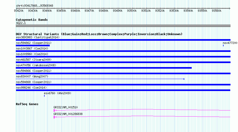
Task: Open the nsv594868 (Cooper2011) label
Action: 34,82
